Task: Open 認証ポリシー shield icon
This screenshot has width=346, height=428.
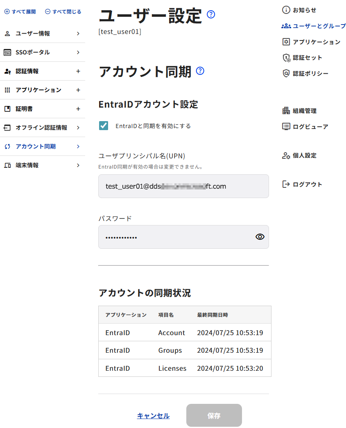Action: (286, 73)
